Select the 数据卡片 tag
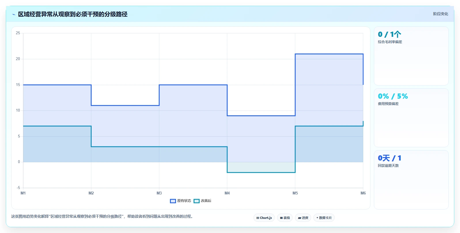The width and height of the screenshot is (460, 233). pyautogui.click(x=324, y=218)
